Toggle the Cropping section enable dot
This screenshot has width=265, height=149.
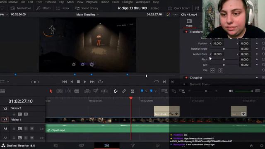coord(186,77)
